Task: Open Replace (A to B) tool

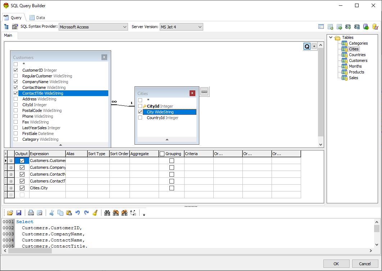Action: coord(133,213)
